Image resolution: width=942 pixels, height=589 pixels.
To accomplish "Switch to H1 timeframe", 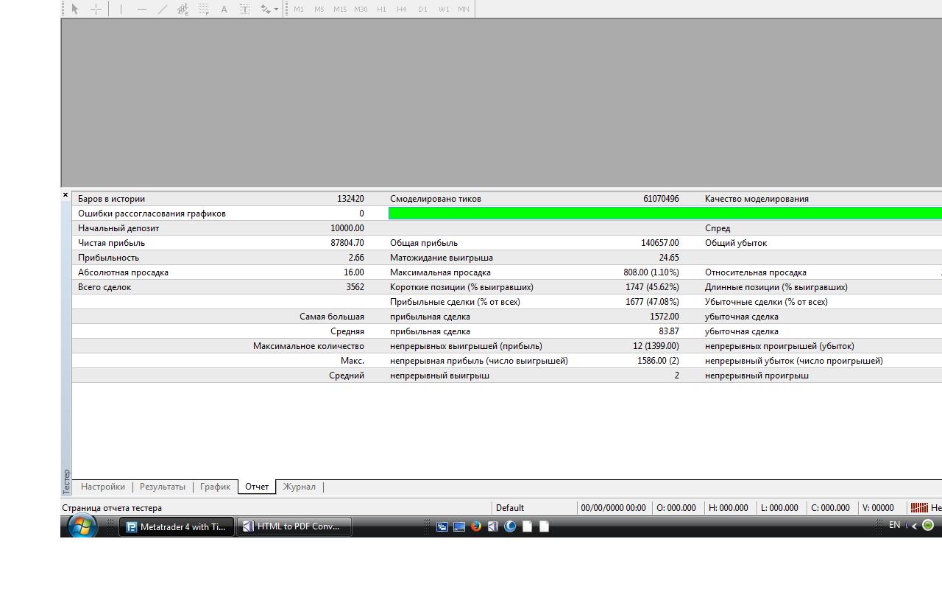I will [381, 9].
